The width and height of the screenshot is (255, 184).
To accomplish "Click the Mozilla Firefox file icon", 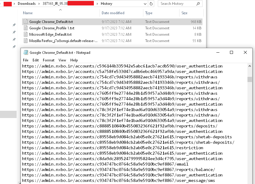I will pos(26,41).
